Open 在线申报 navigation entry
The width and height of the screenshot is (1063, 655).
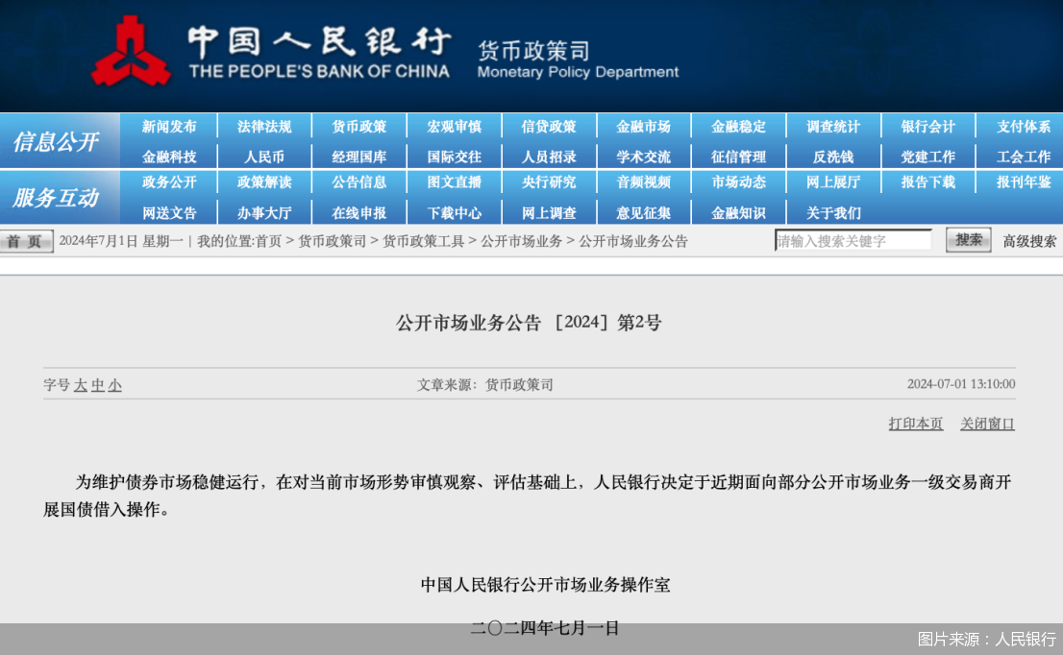click(358, 213)
